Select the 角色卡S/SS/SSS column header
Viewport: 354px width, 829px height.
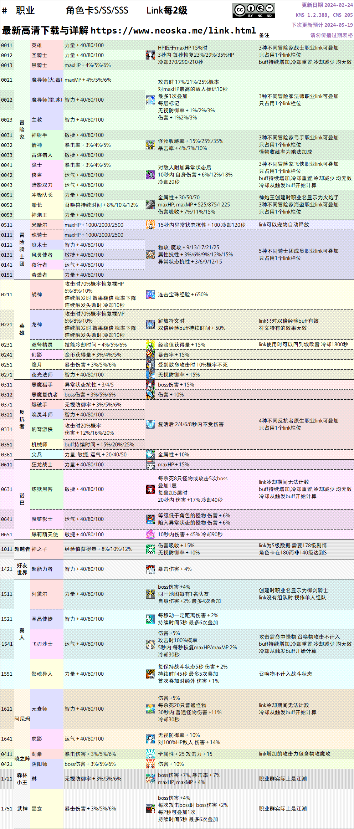(x=97, y=10)
